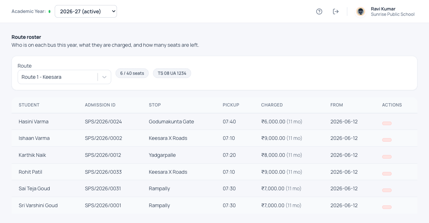Open Ravi Kumar's profile avatar
Screen dimensions: 429x223
361,12
